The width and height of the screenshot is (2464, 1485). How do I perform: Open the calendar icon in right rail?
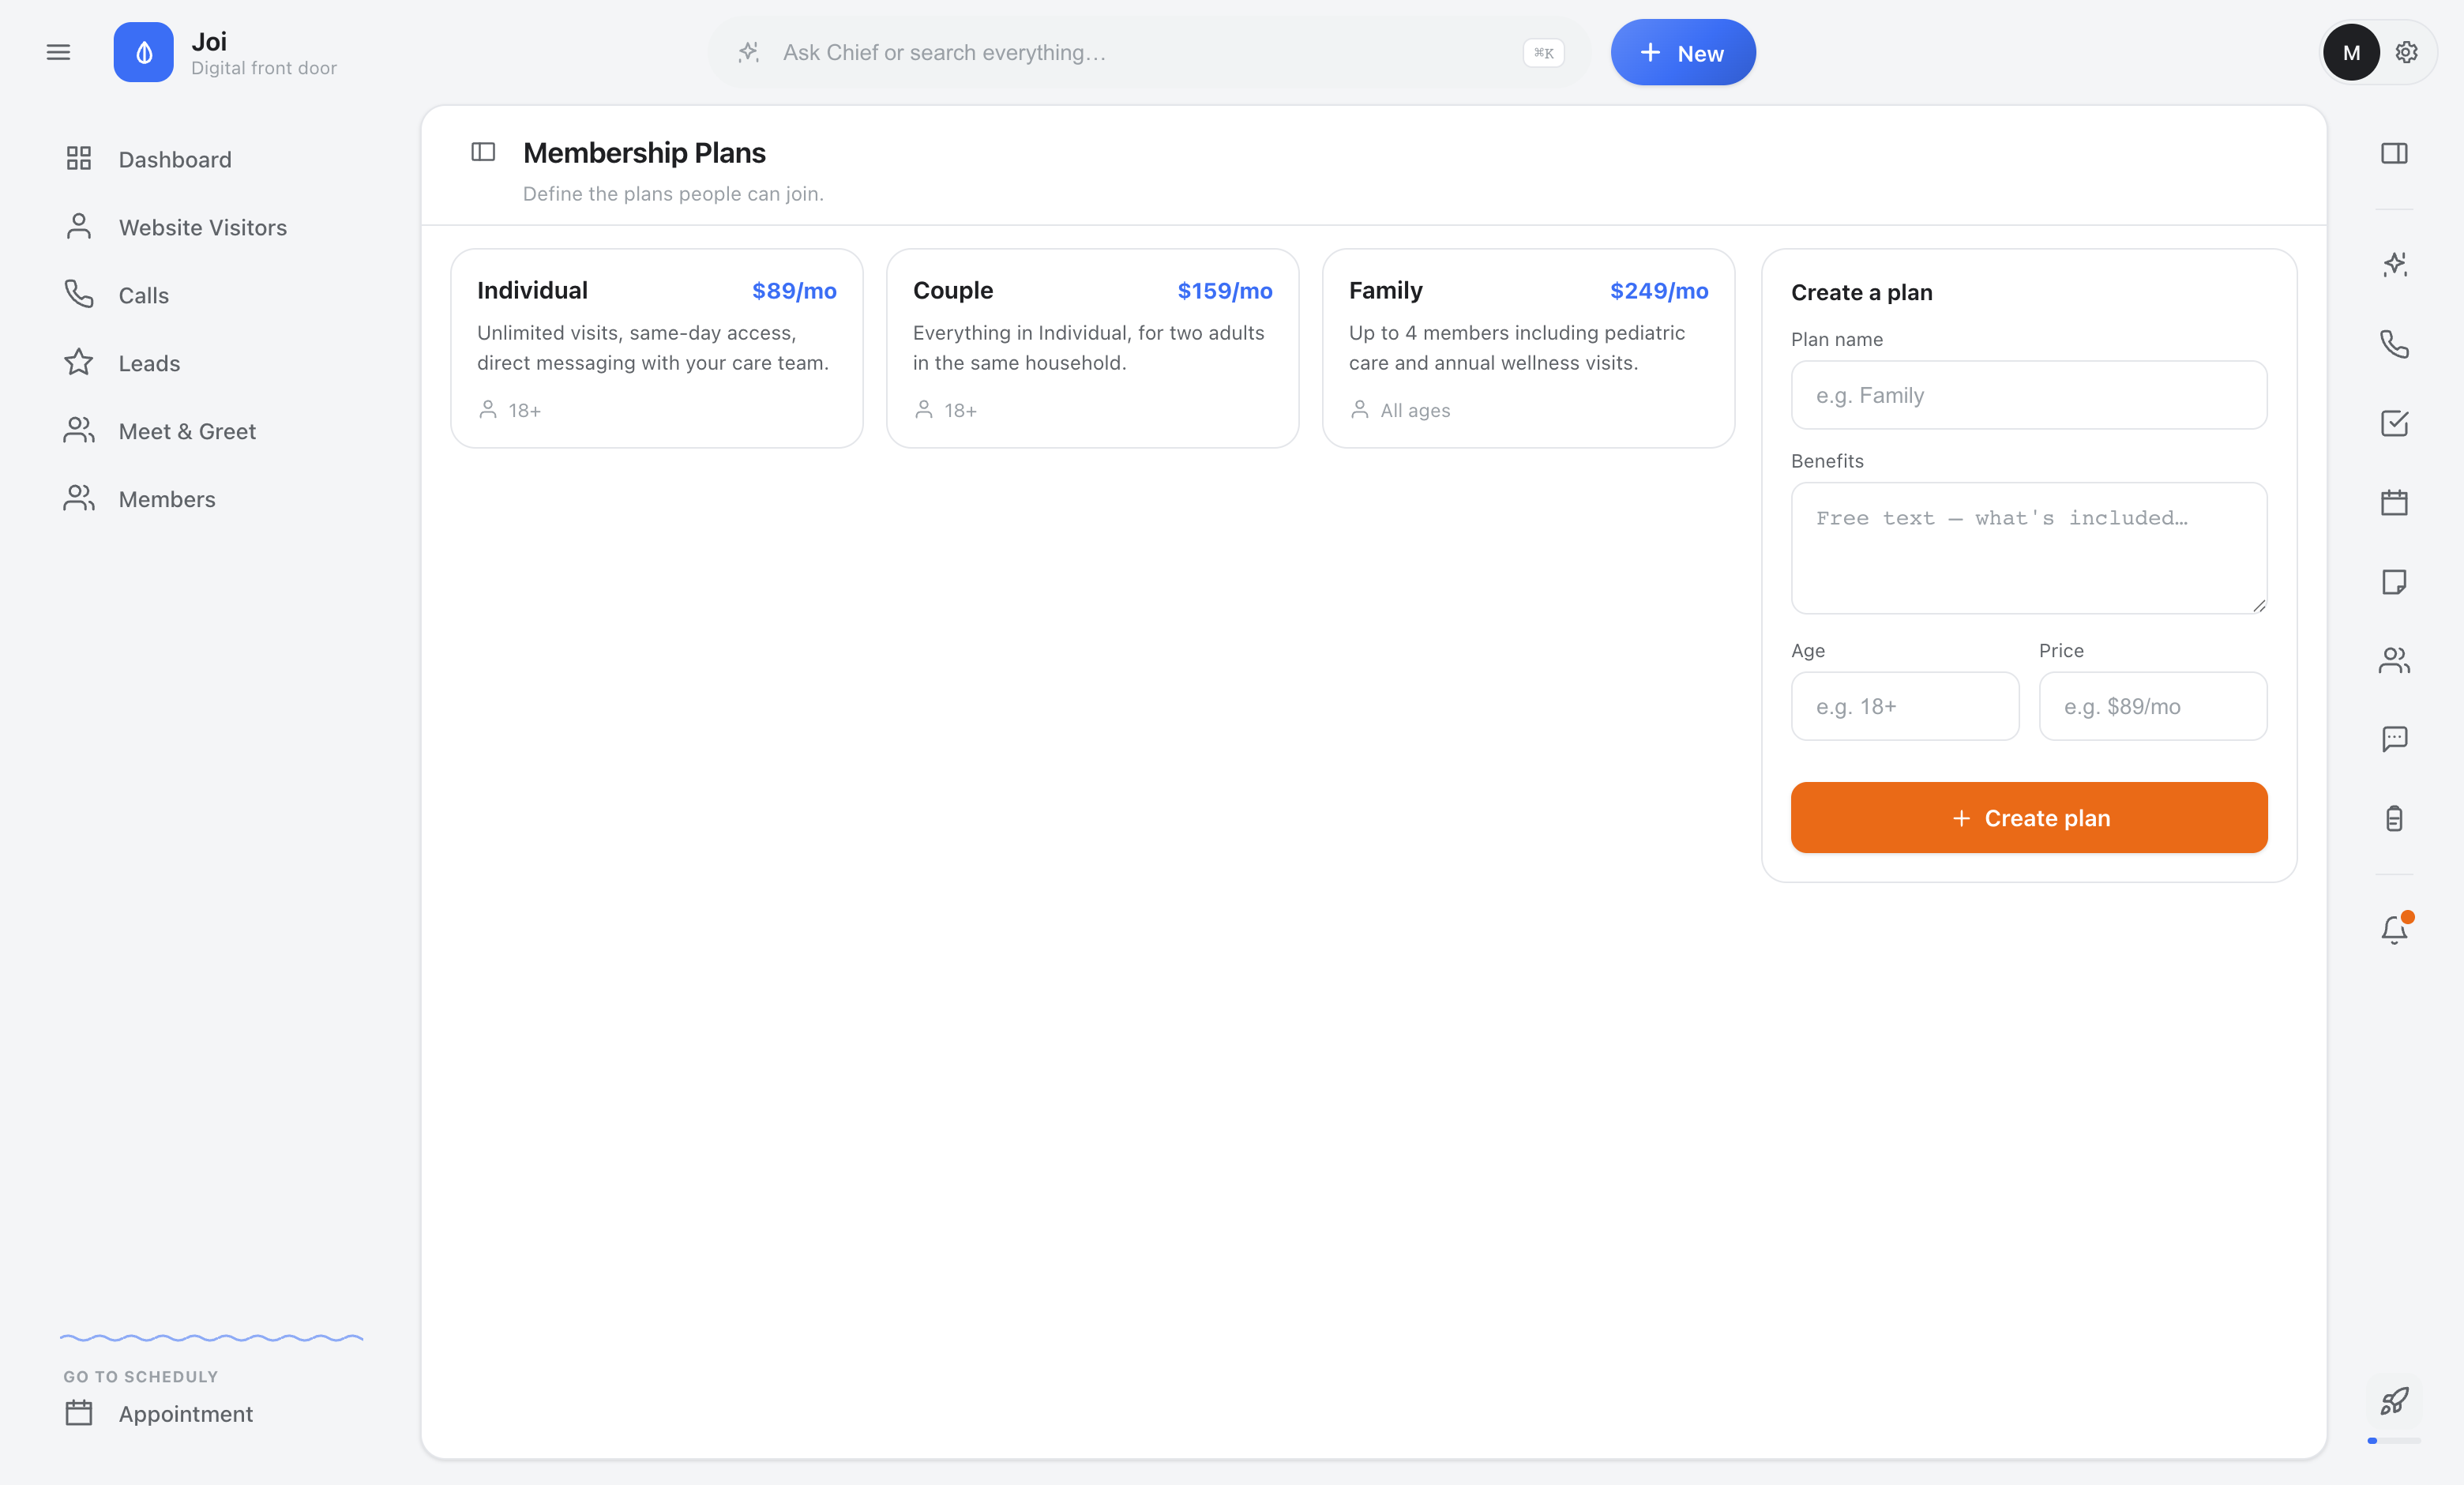[2394, 502]
